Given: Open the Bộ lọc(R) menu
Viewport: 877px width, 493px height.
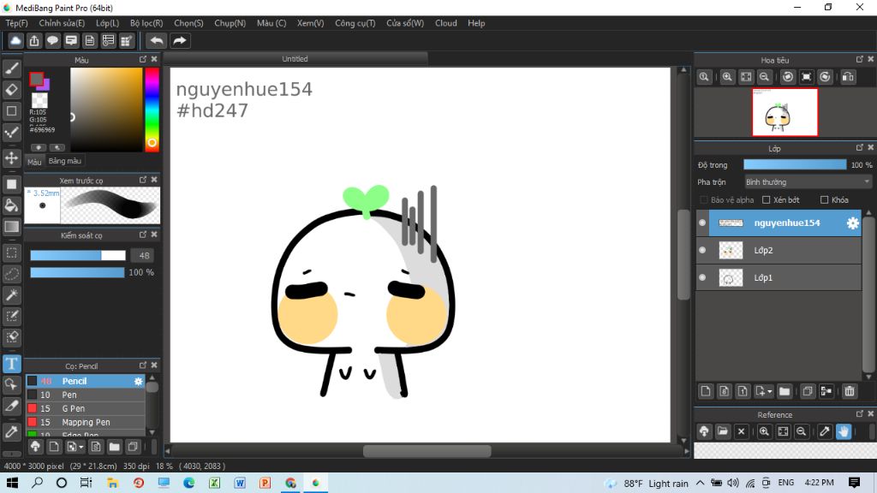Looking at the screenshot, I should (x=146, y=23).
